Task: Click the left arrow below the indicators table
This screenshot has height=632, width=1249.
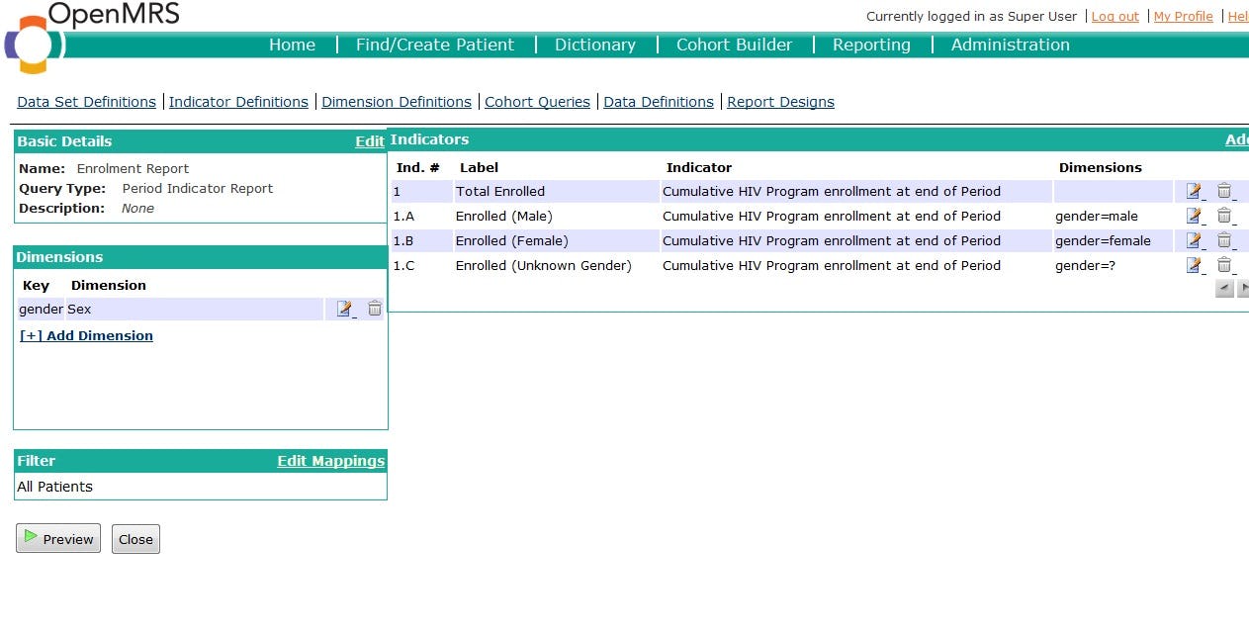Action: coord(1223,289)
